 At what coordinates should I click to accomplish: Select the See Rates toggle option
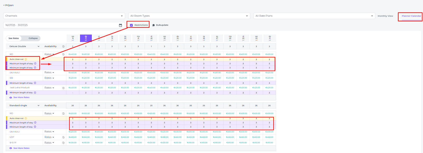click(14, 38)
